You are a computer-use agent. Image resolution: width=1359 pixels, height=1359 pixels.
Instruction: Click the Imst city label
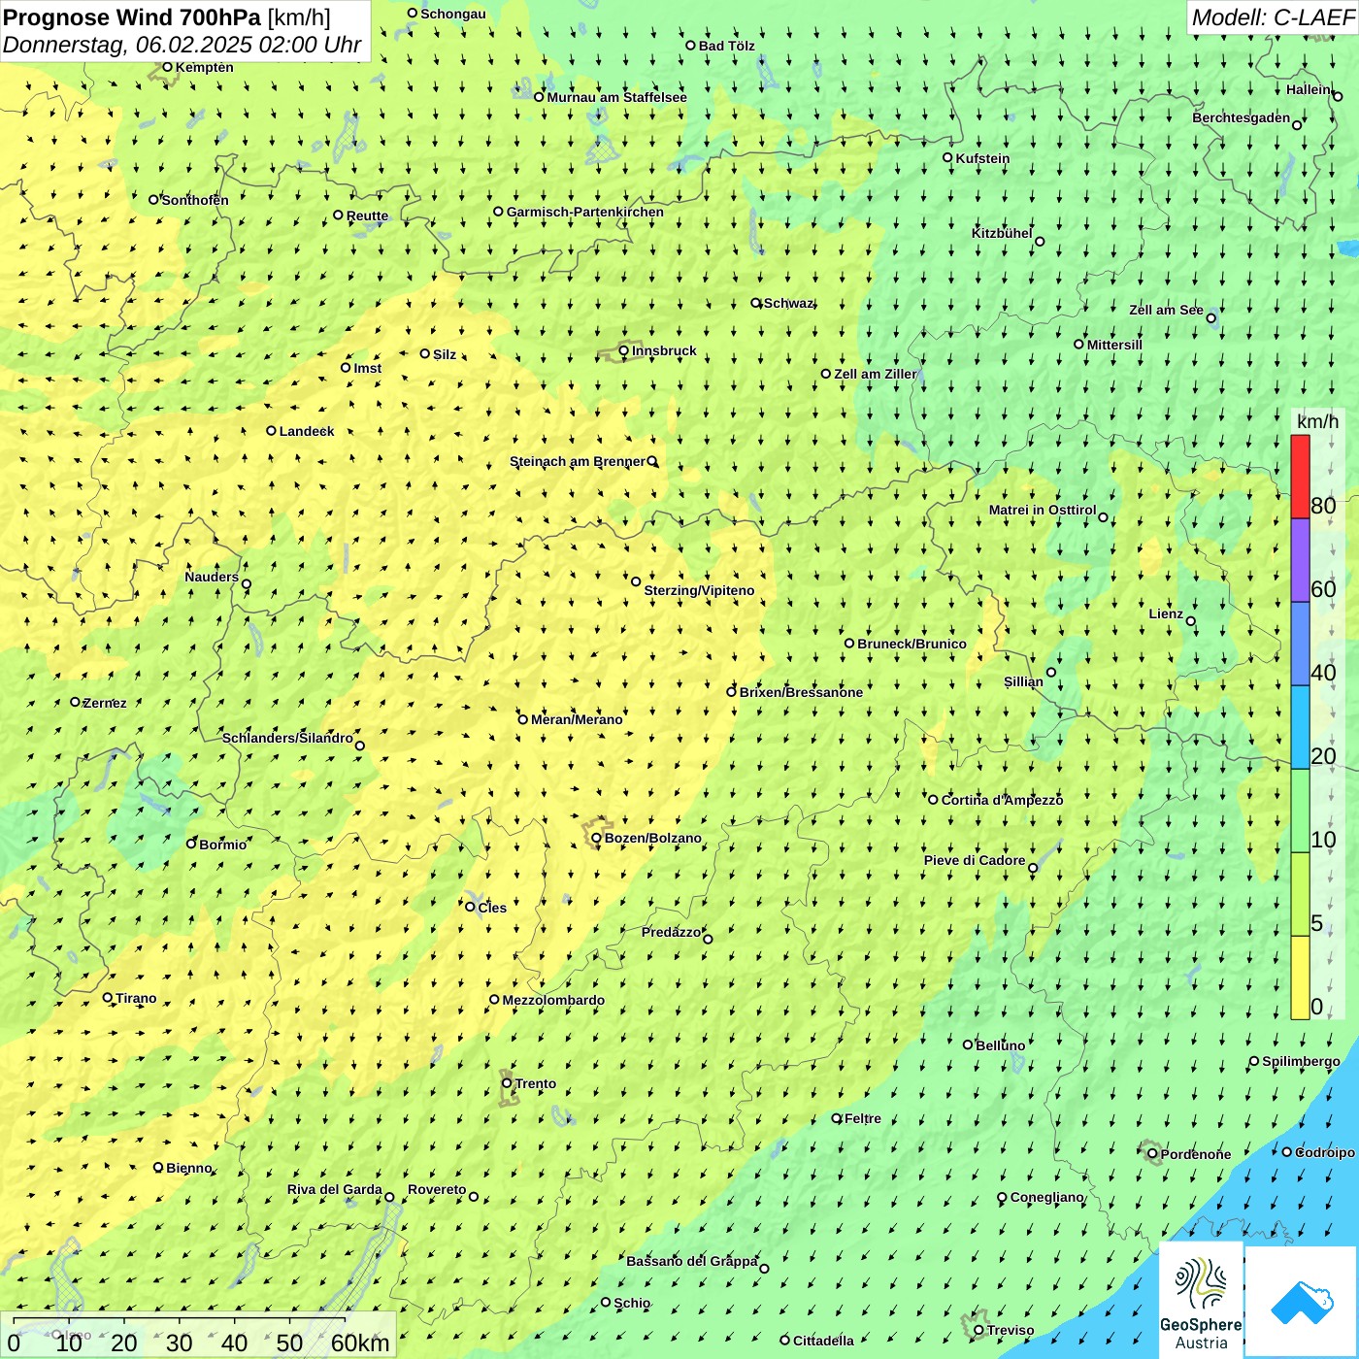coord(367,368)
